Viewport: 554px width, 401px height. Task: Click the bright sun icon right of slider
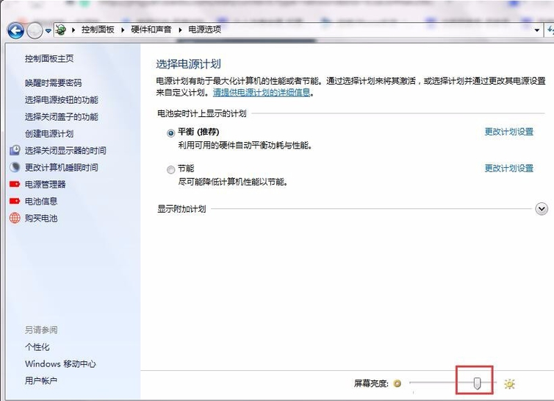[x=509, y=383]
